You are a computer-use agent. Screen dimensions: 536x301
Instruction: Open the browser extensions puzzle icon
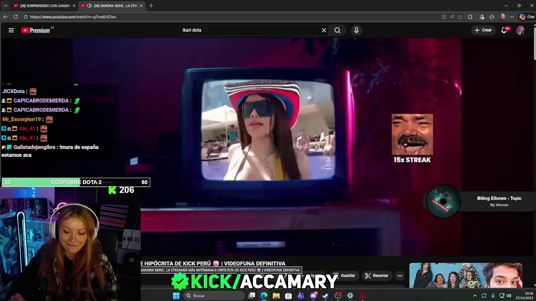click(x=470, y=17)
